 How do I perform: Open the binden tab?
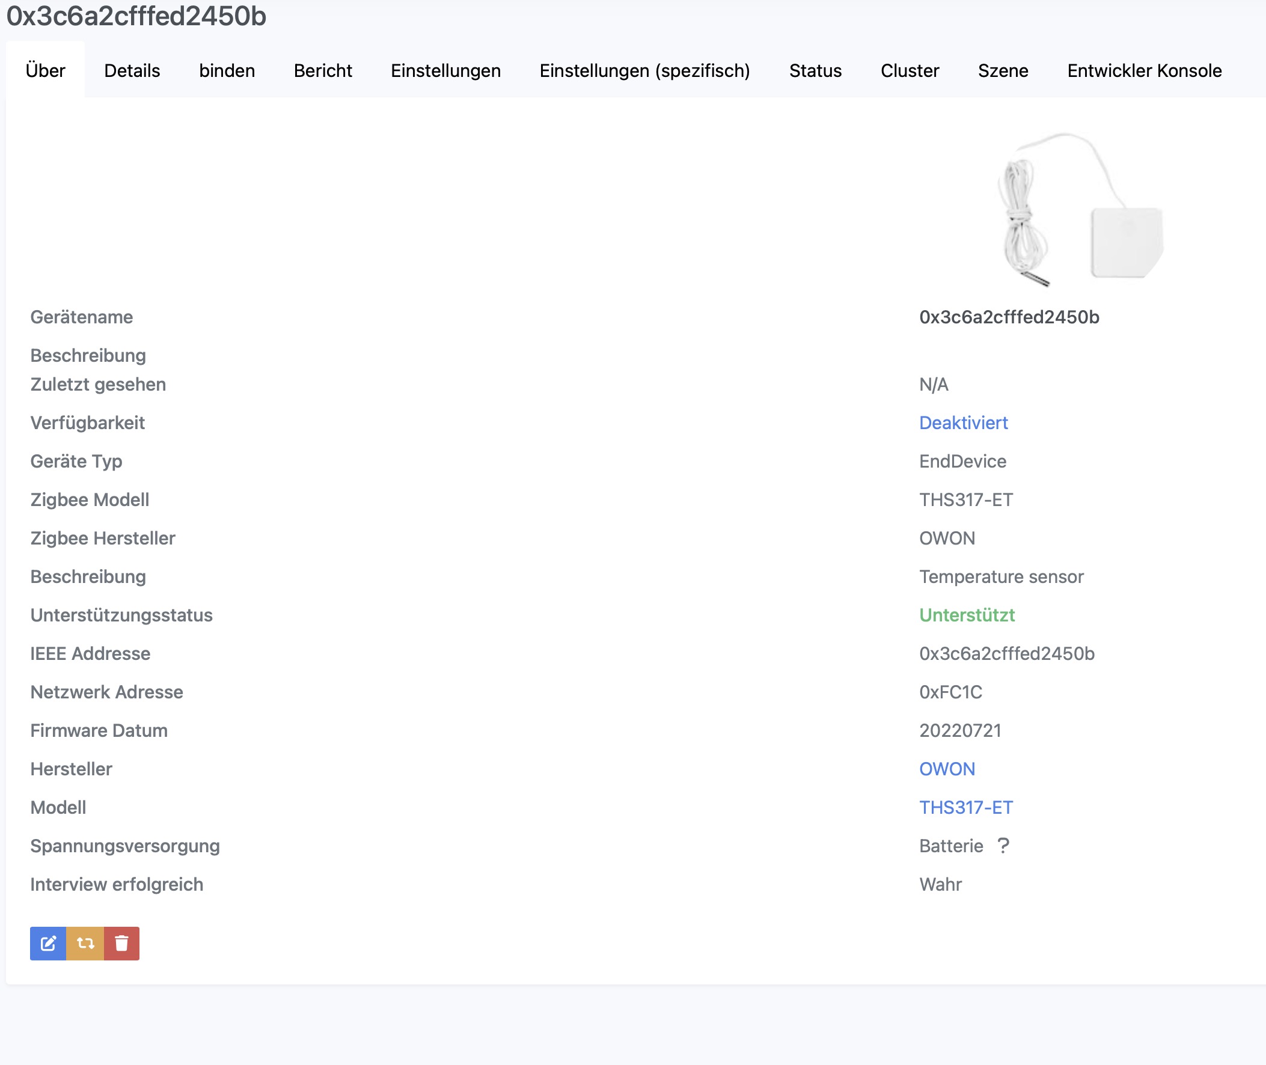coord(227,71)
